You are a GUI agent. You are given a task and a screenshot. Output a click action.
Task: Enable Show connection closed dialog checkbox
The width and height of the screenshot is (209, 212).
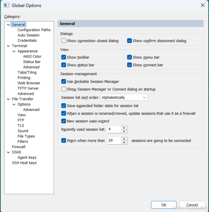tap(64, 41)
